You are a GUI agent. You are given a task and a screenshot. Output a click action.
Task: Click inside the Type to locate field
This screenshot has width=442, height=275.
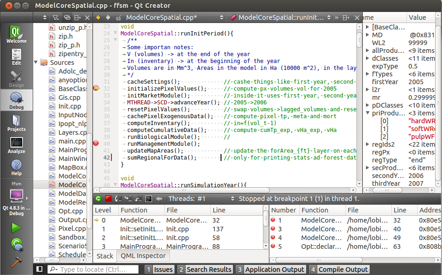point(92,269)
